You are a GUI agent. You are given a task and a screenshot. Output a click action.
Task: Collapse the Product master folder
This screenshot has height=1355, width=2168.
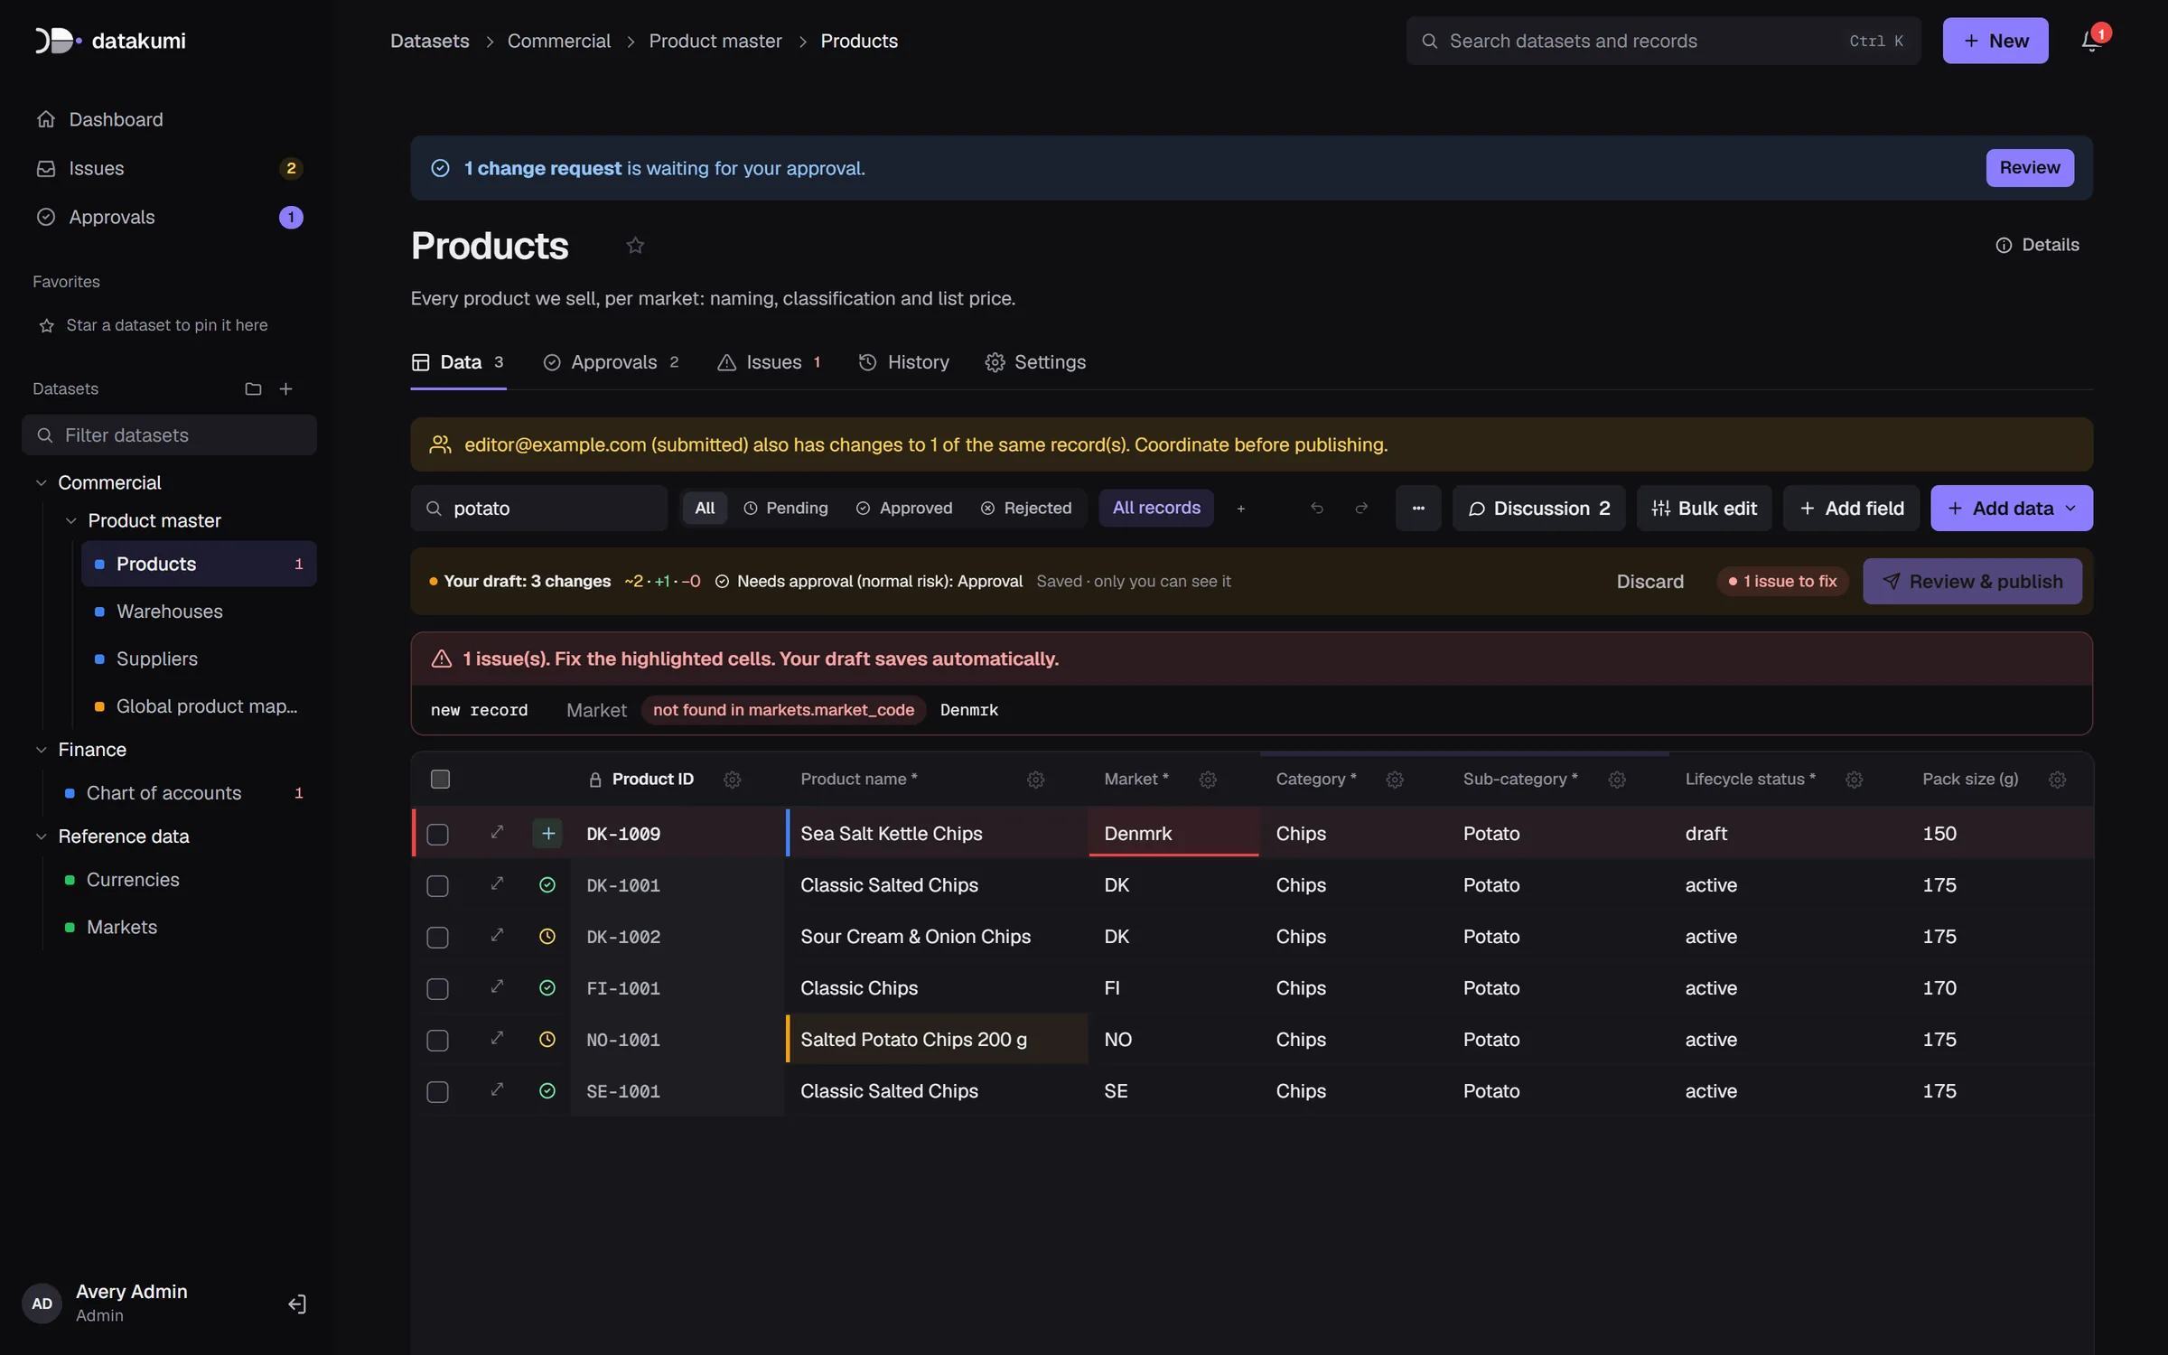[x=70, y=521]
